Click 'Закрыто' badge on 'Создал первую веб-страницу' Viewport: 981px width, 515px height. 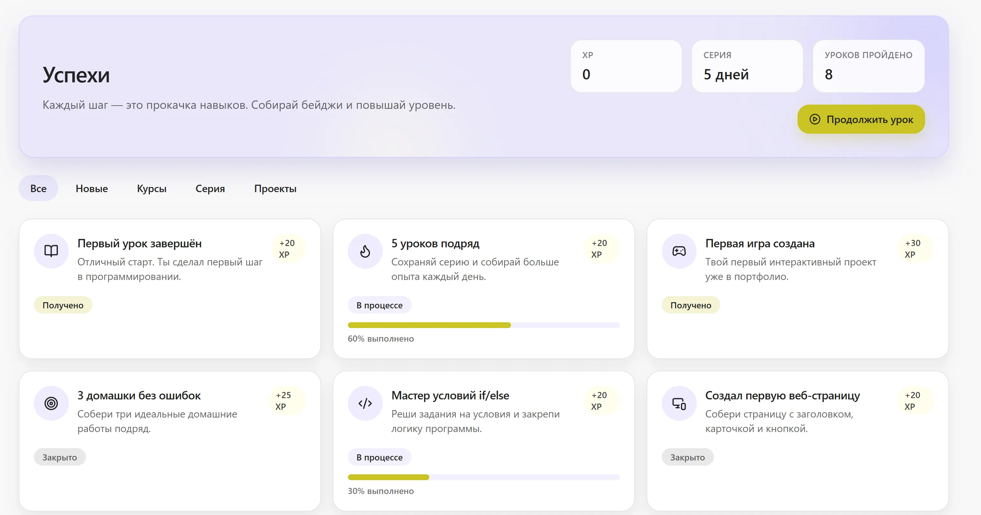point(687,457)
